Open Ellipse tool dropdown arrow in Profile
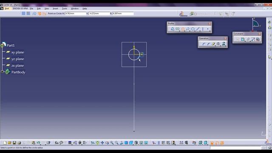The width and height of the screenshot is (272, 153). [x=195, y=31]
